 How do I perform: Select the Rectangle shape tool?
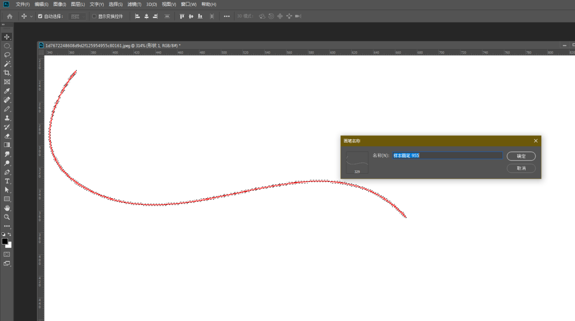pyautogui.click(x=7, y=199)
